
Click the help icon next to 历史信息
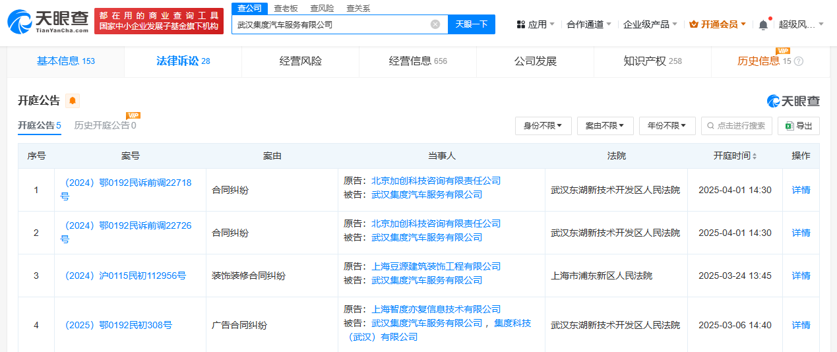799,61
